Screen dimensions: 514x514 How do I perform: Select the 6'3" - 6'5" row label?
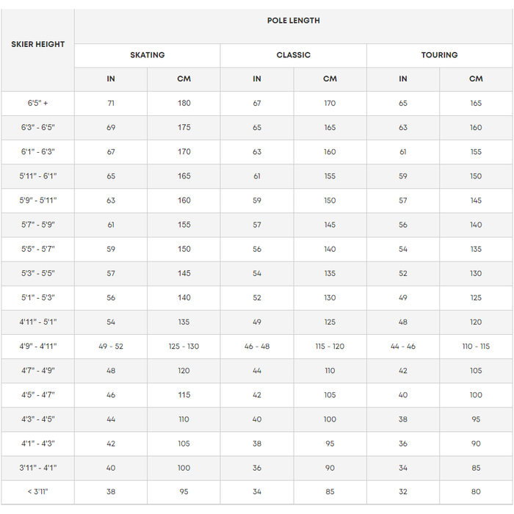tap(37, 128)
